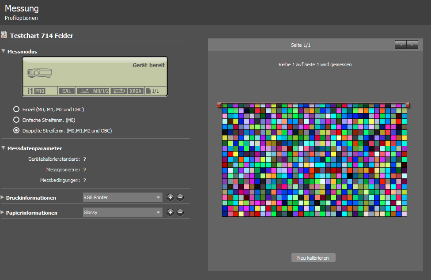Collapse the Messdatenparameter section header
The height and width of the screenshot is (280, 431).
4,148
